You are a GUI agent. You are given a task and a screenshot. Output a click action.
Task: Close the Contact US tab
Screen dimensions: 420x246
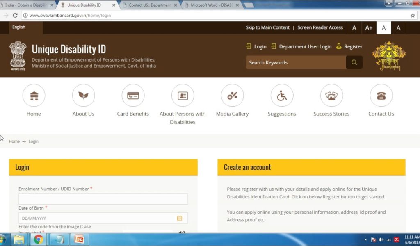coord(176,5)
